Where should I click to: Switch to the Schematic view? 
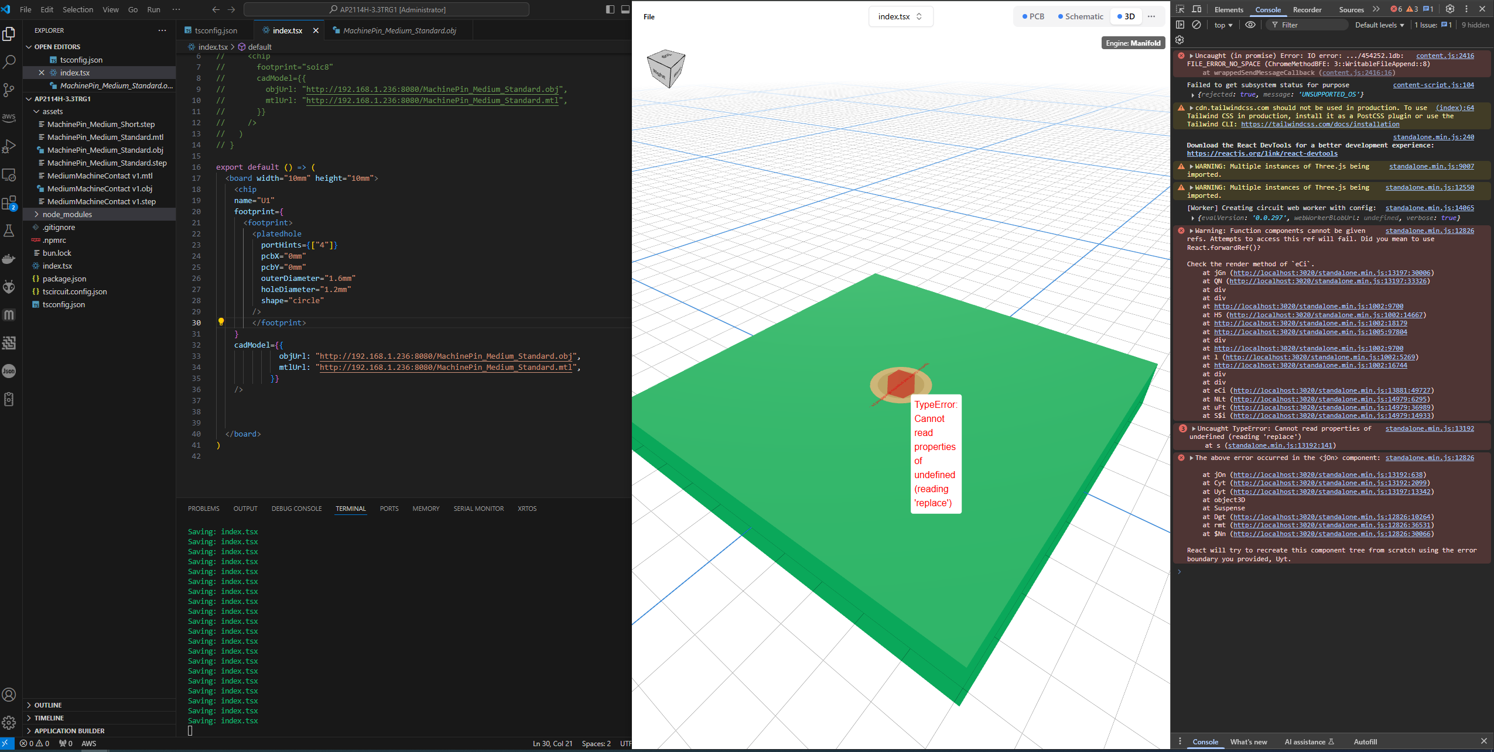1081,16
